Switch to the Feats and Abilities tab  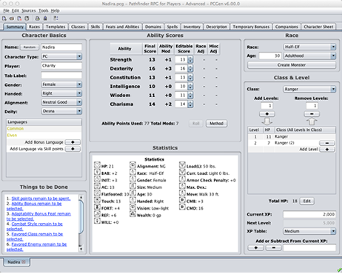pyautogui.click(x=122, y=27)
